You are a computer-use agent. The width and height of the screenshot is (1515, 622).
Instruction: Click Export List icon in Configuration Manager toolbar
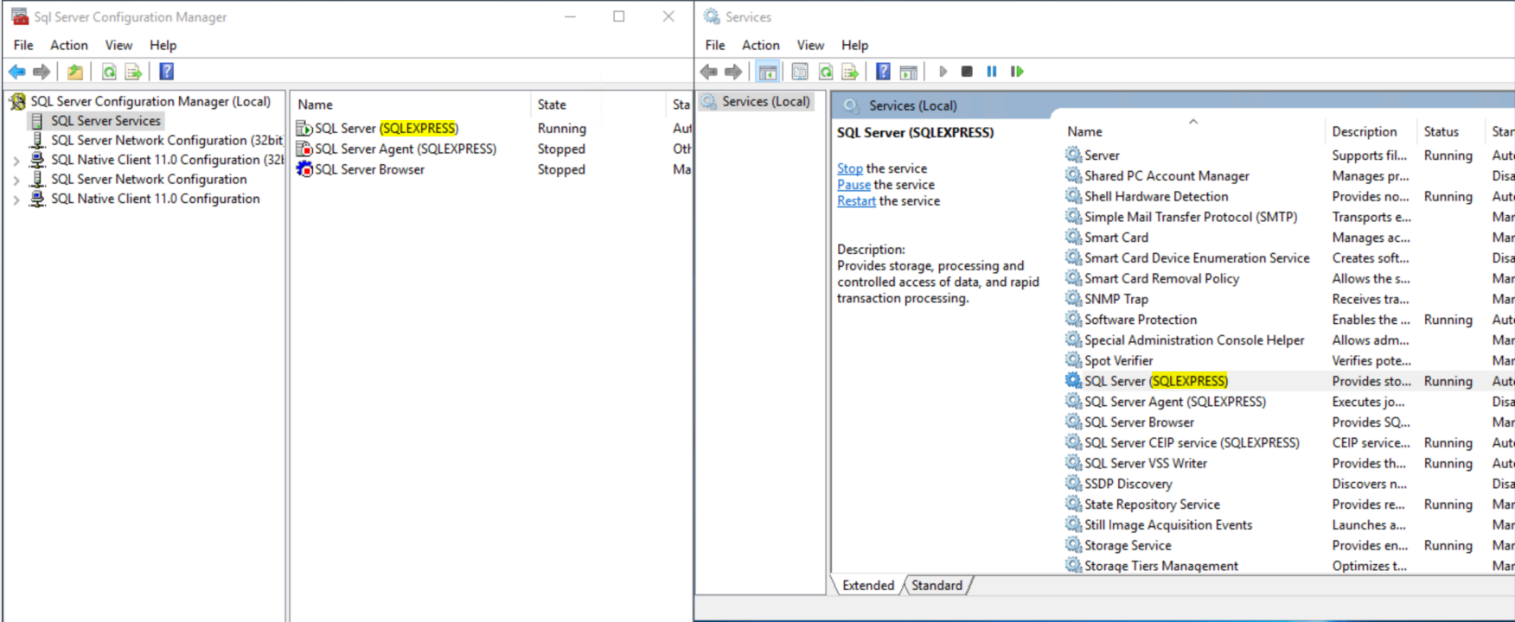tap(133, 72)
